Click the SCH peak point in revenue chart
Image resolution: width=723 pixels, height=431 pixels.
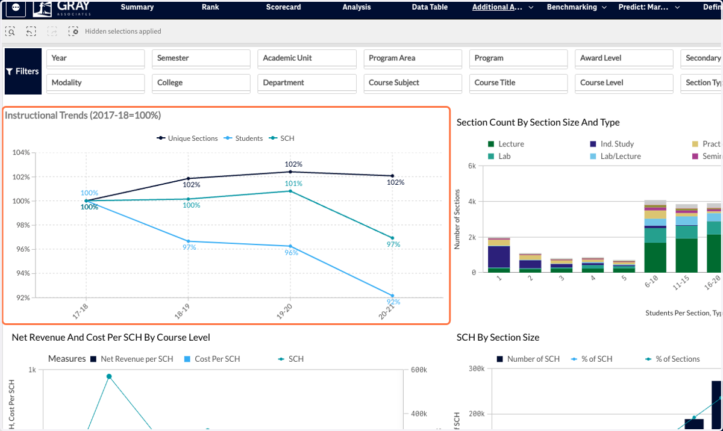(x=109, y=376)
